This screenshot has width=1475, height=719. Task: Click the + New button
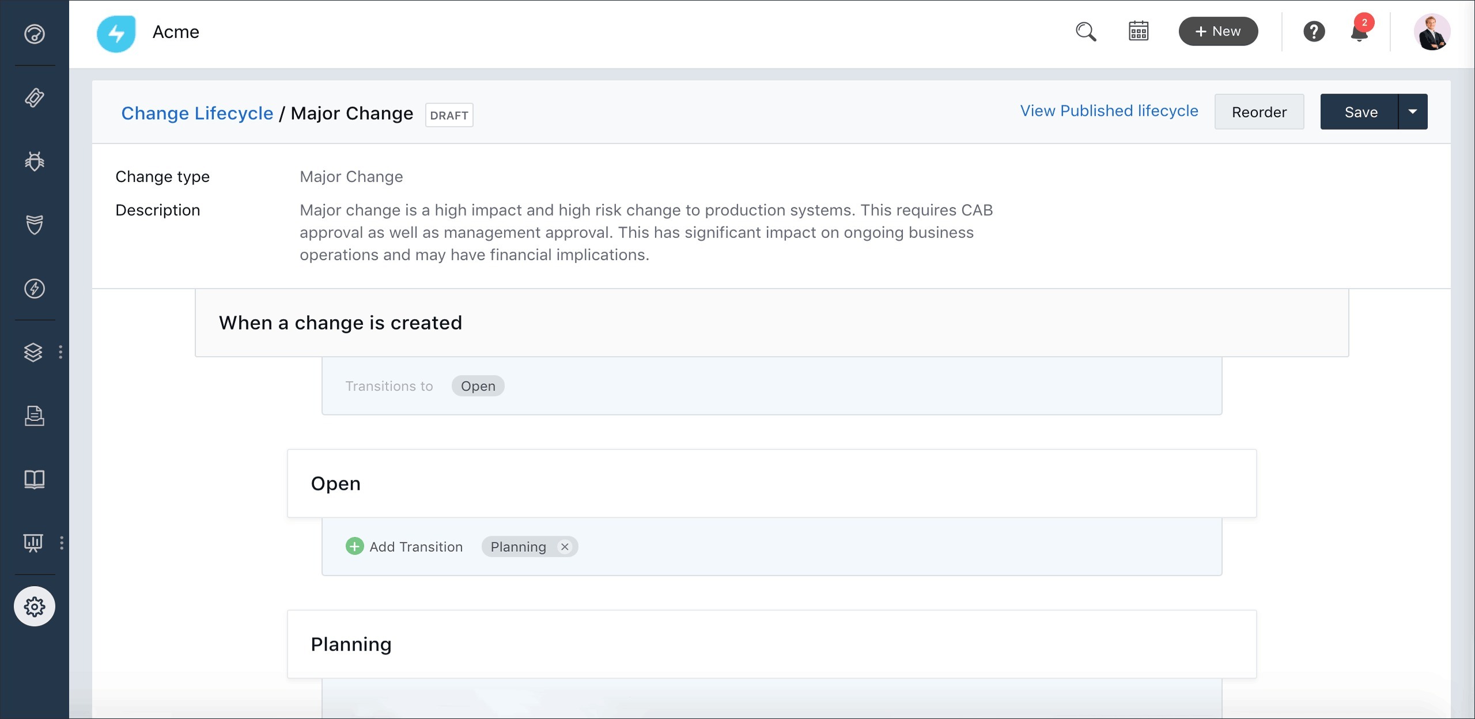tap(1218, 31)
